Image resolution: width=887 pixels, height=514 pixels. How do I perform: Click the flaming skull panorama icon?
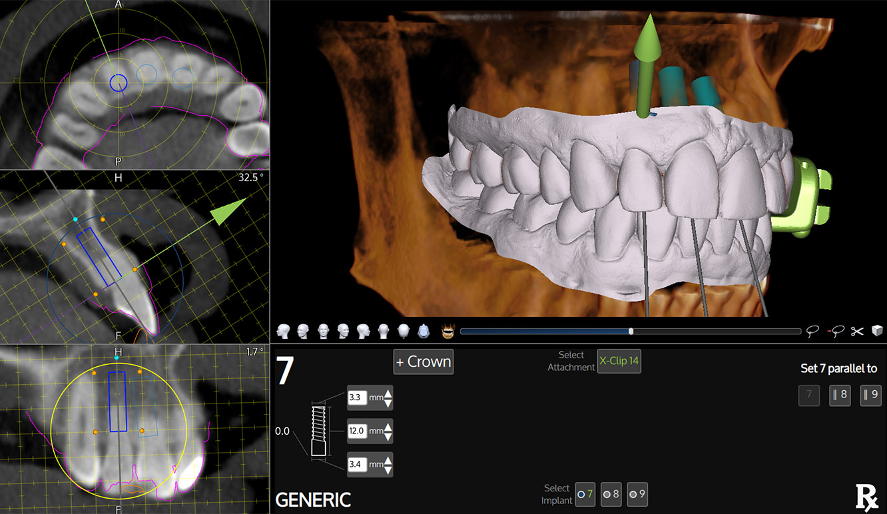[x=447, y=331]
